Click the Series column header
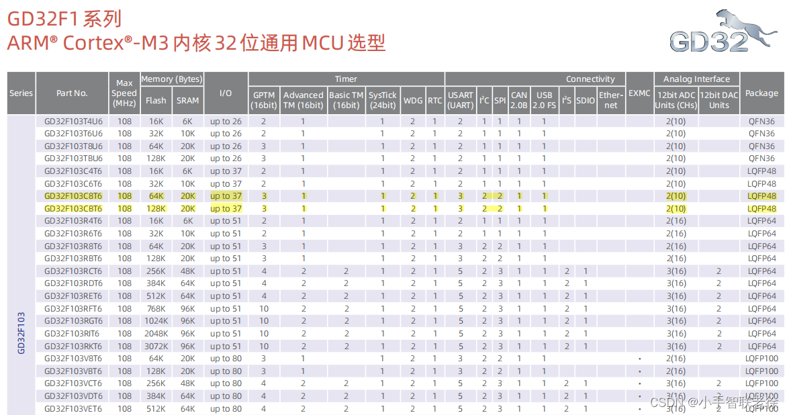Screen dimensions: 789x415 pos(21,93)
